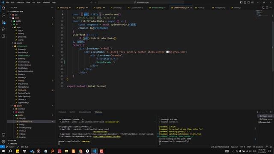Switch to the DEBUG CONSOLE panel tab

(x=85, y=112)
